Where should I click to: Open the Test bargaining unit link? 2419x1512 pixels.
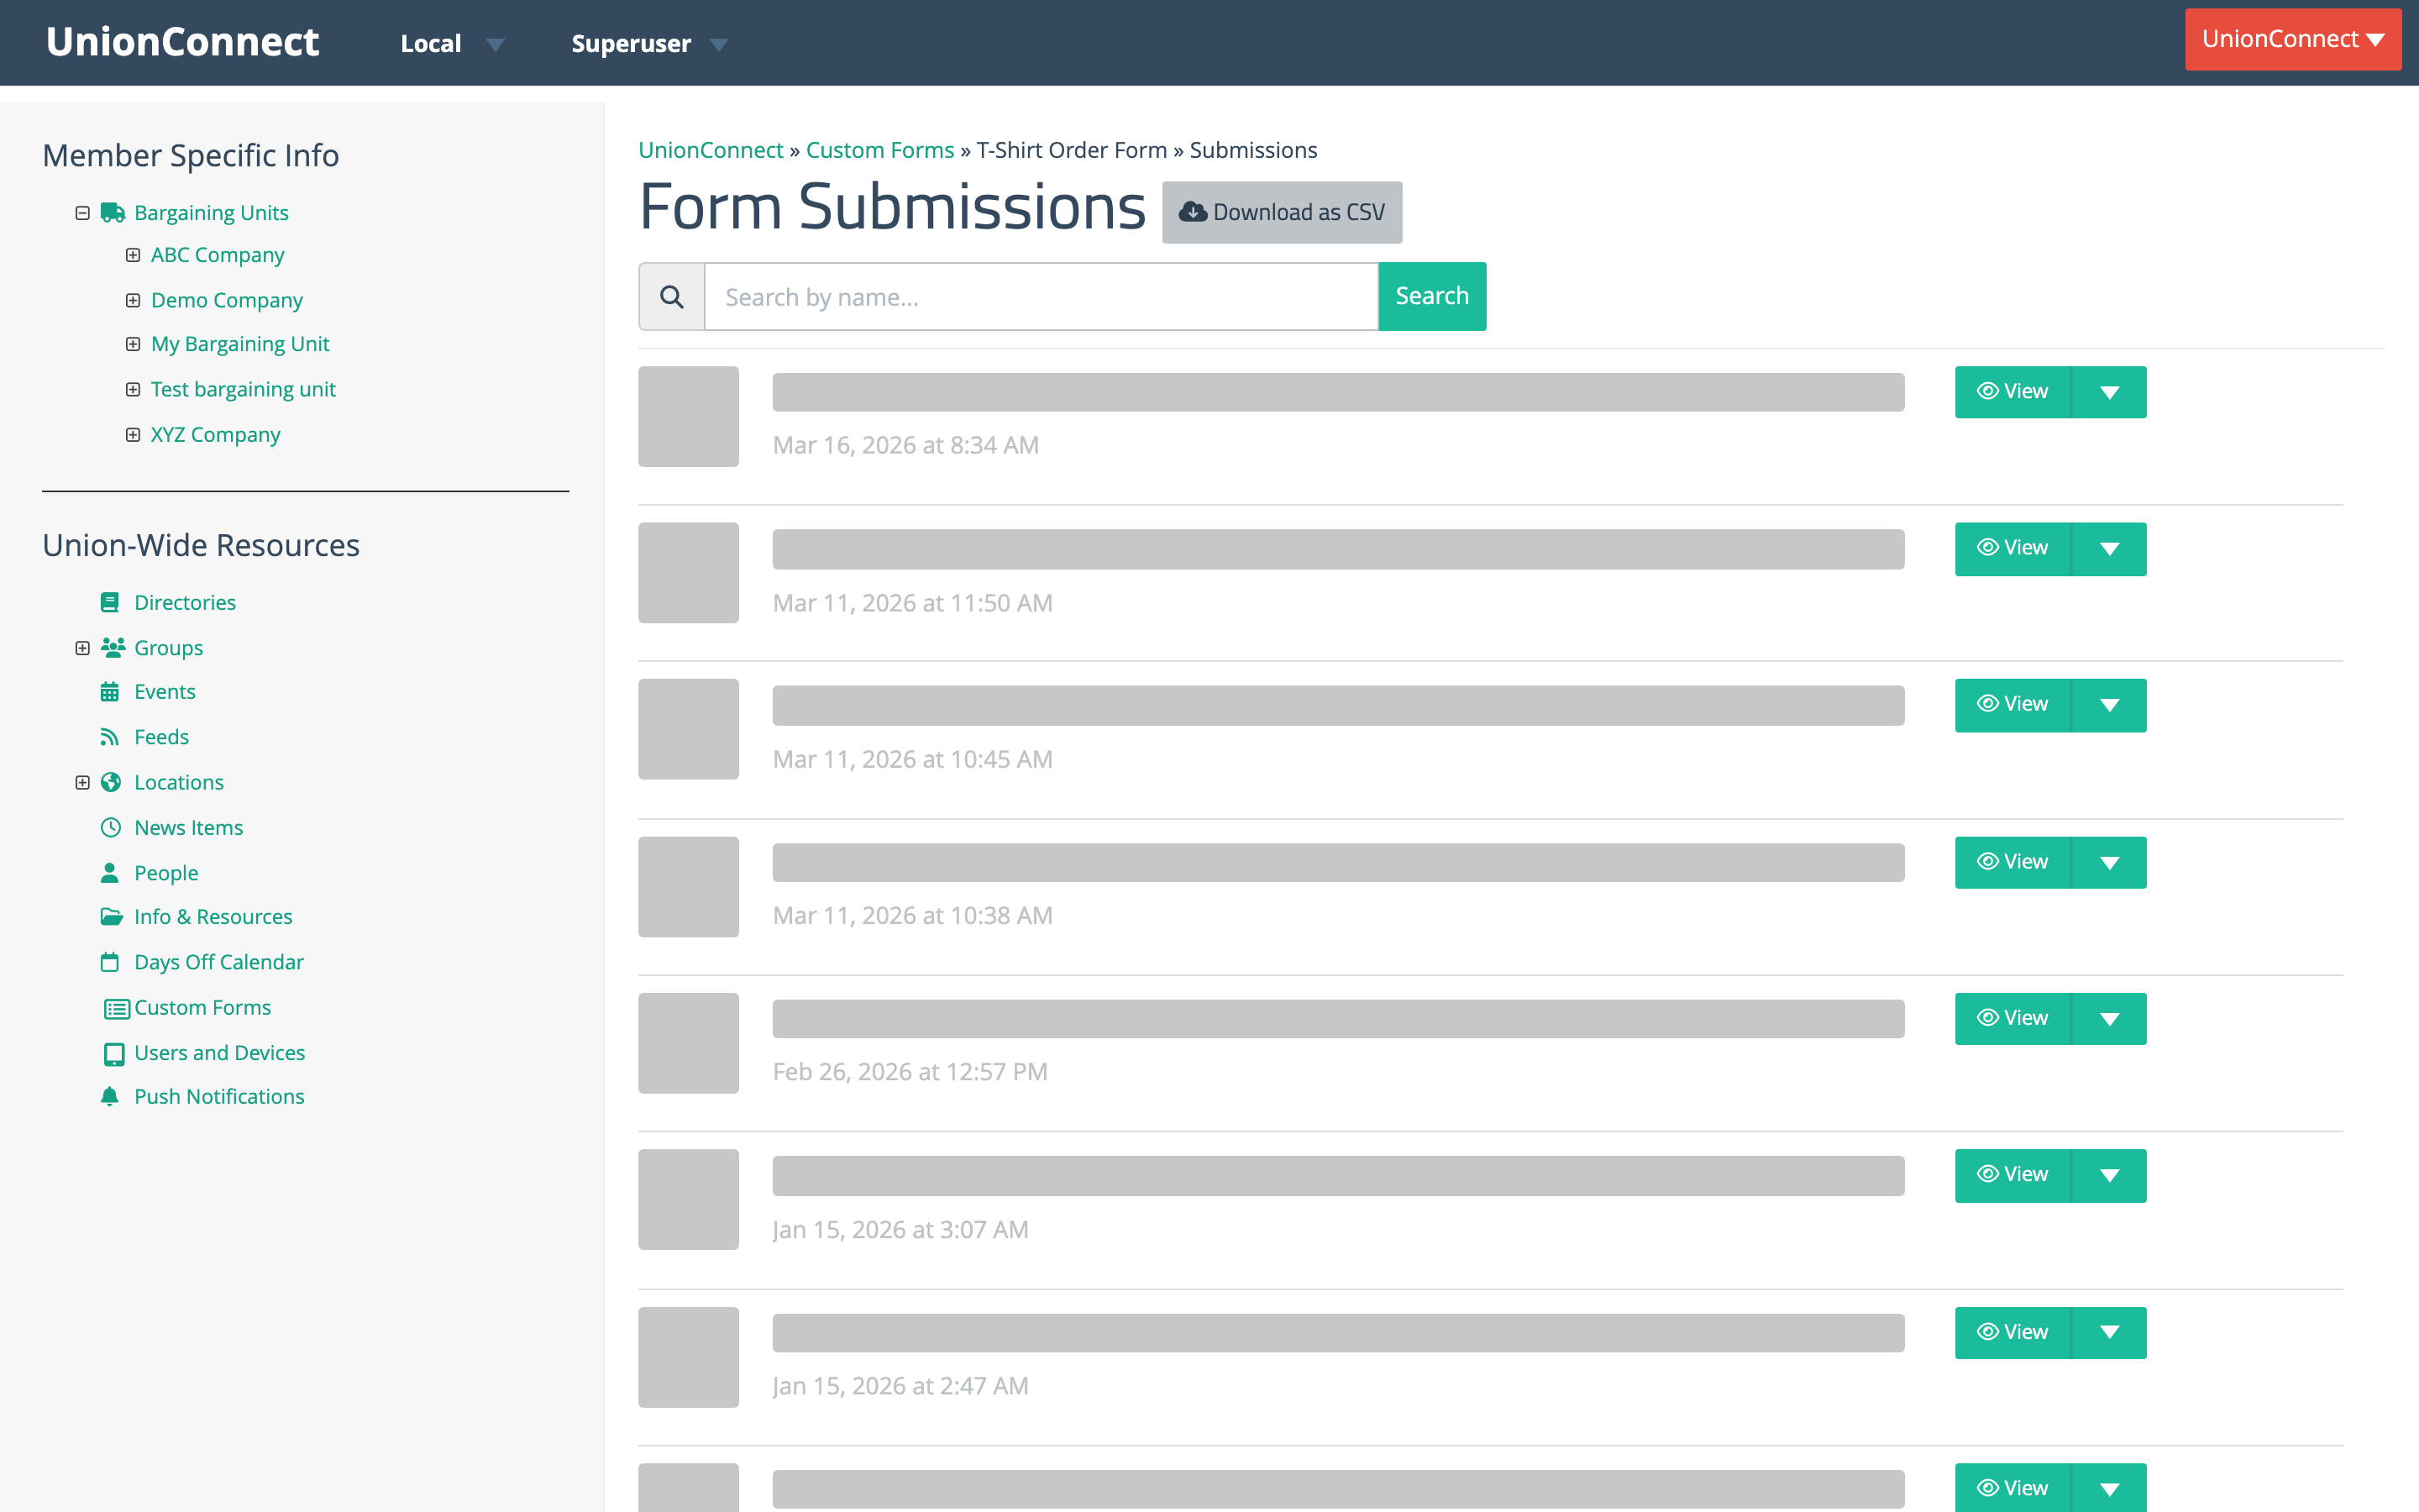pyautogui.click(x=243, y=389)
